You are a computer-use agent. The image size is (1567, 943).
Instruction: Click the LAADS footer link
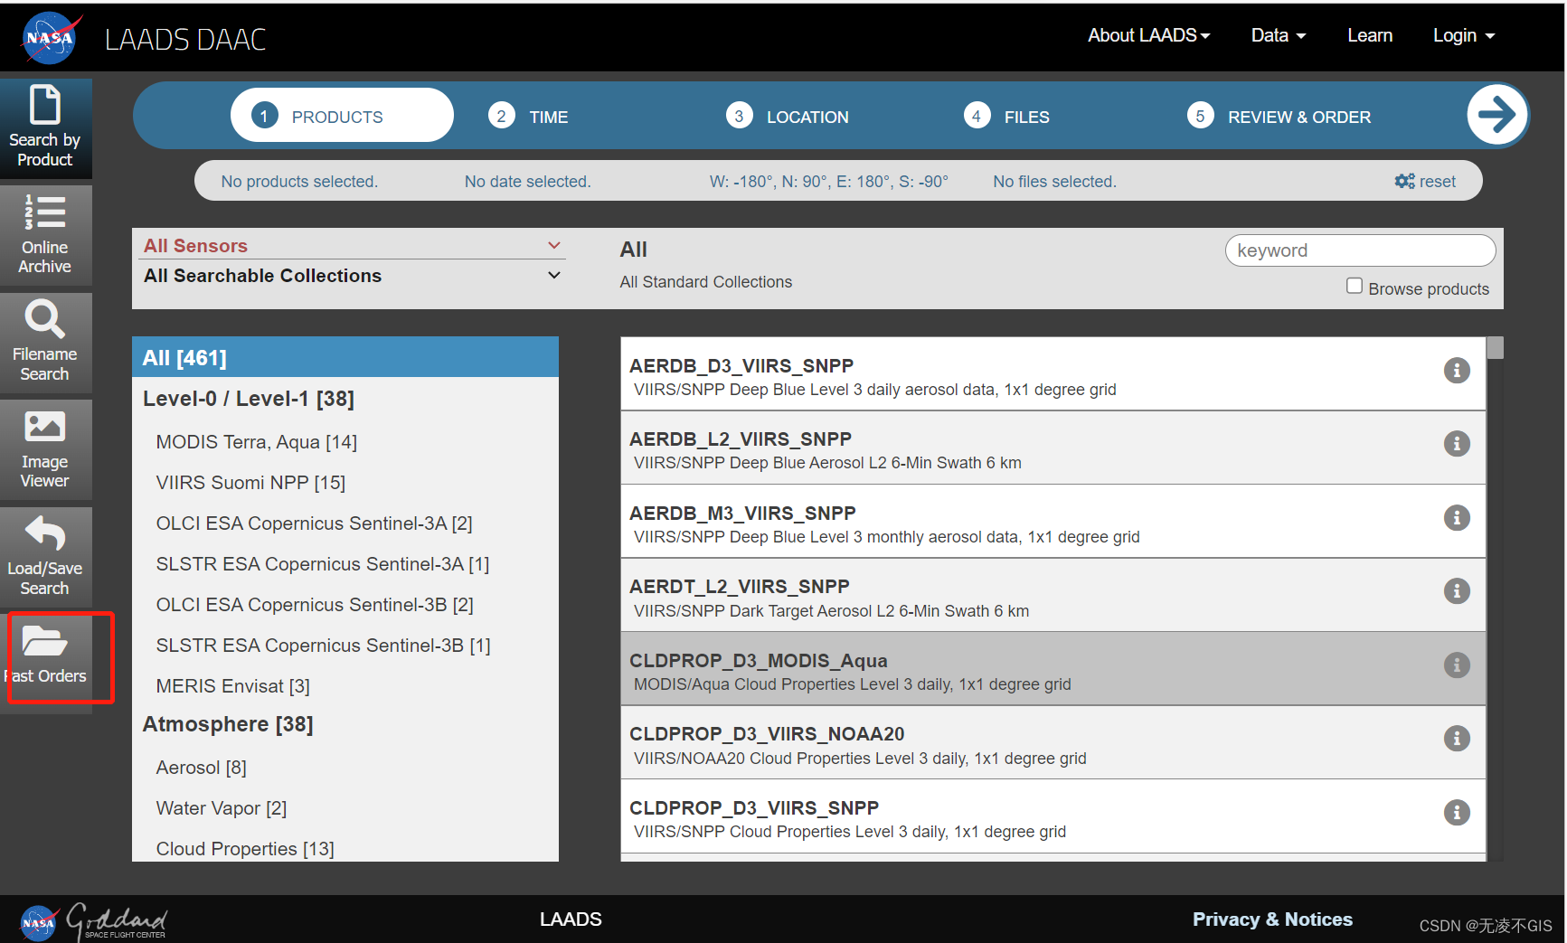tap(571, 919)
